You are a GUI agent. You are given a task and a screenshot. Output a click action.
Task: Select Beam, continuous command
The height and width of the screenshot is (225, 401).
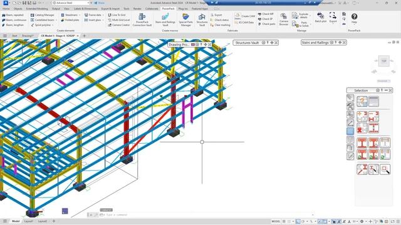point(14,20)
